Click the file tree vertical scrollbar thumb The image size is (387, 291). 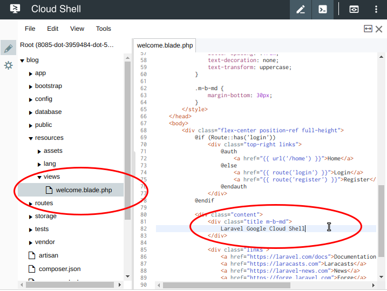[127, 141]
